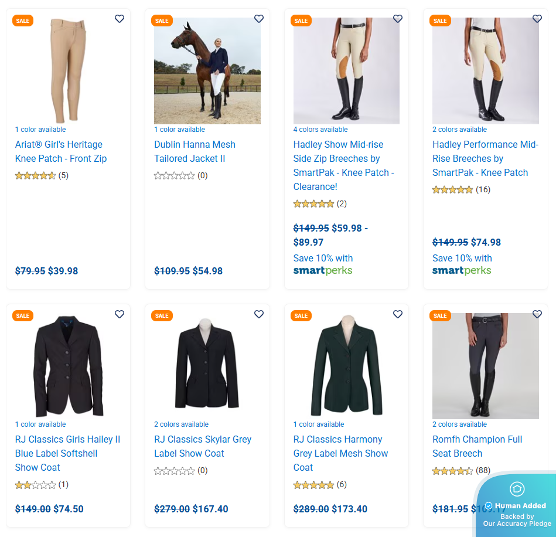Open RJ Classics Skylar Grey Label Show Coat

[x=203, y=446]
